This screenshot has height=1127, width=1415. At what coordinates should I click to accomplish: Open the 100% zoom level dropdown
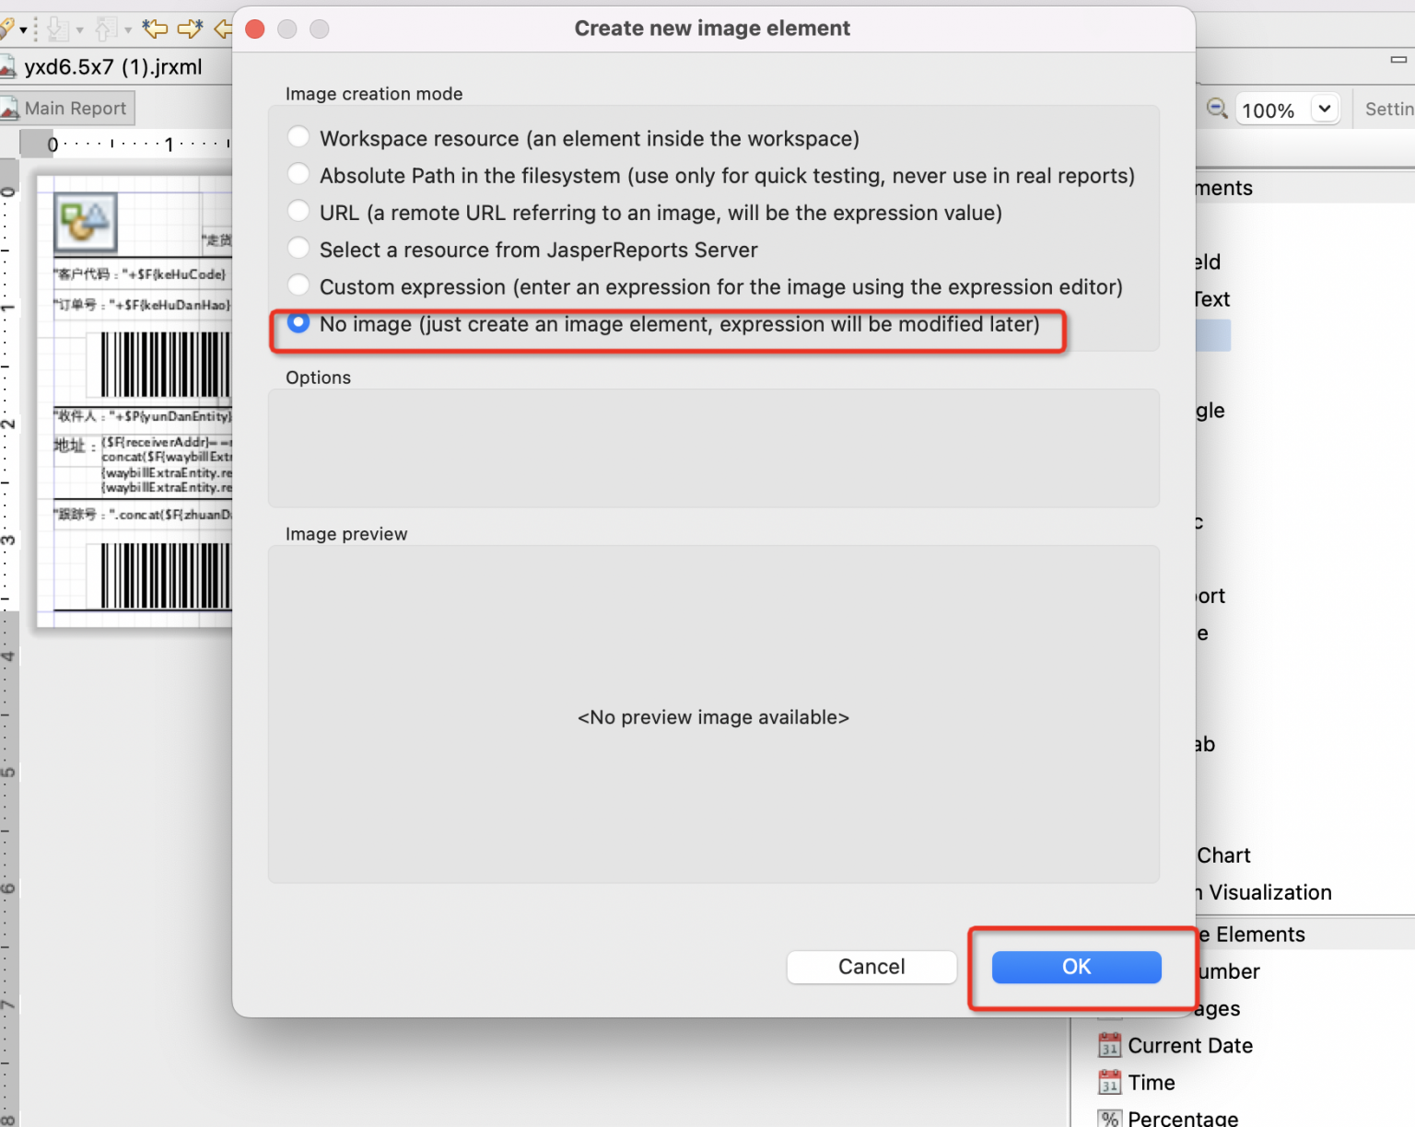click(1324, 109)
